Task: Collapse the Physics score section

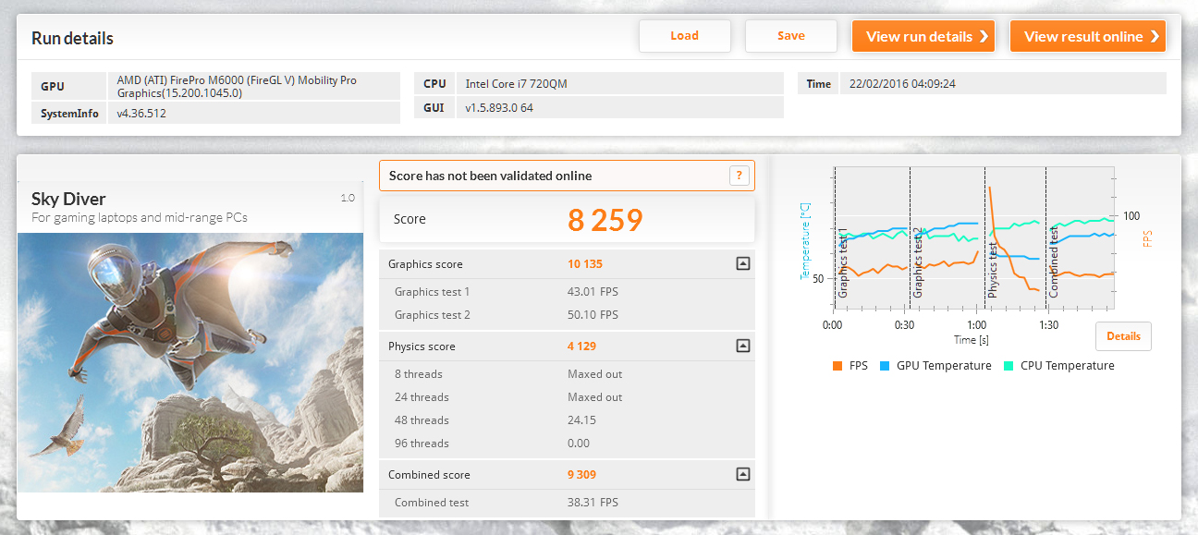Action: coord(742,346)
